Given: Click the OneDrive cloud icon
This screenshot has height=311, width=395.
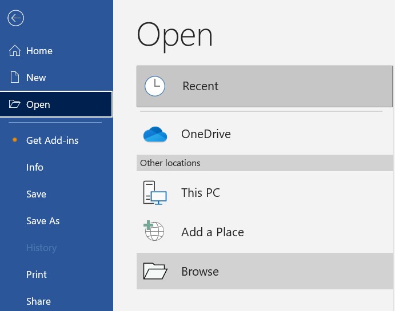Looking at the screenshot, I should point(154,135).
